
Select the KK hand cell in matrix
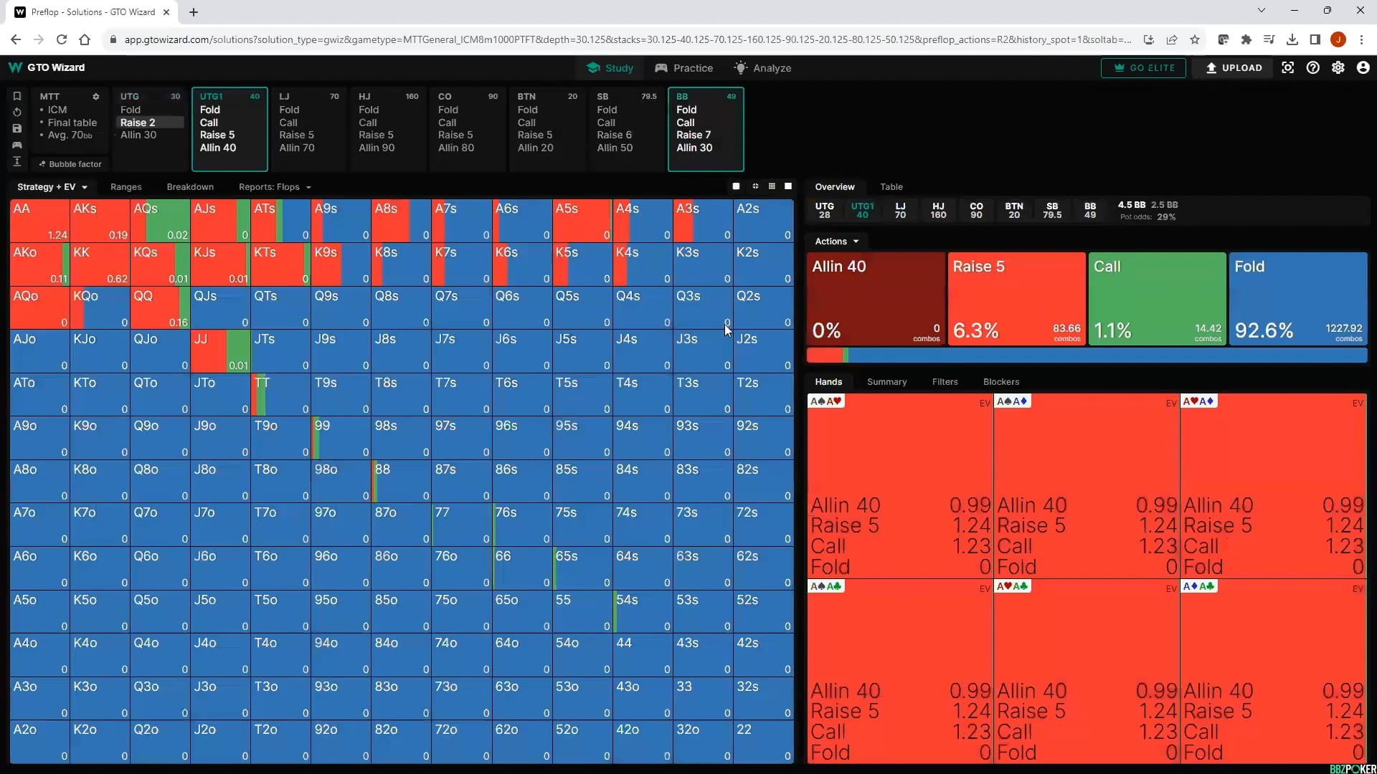(x=100, y=264)
